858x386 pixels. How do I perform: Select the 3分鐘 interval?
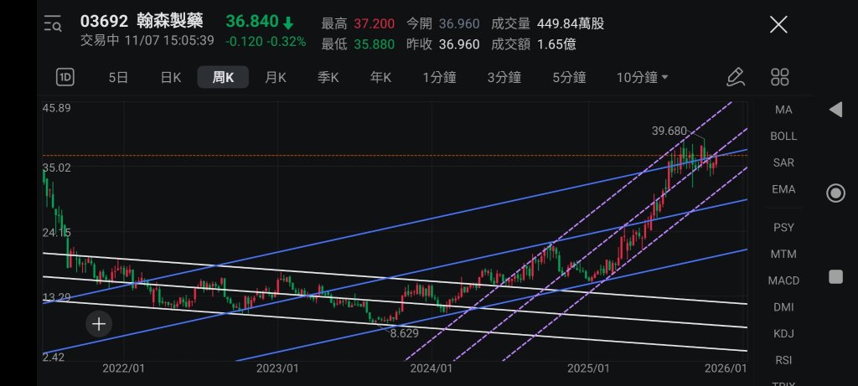coord(504,78)
